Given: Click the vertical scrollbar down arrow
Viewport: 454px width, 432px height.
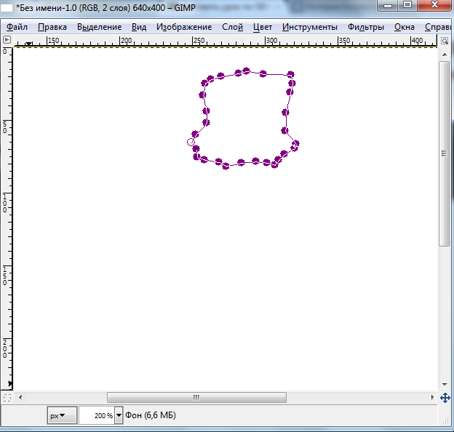Looking at the screenshot, I should 445,384.
